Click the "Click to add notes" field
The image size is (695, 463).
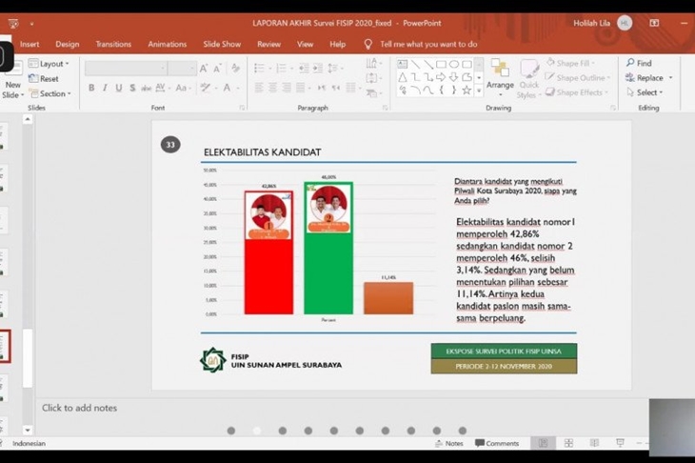[80, 408]
